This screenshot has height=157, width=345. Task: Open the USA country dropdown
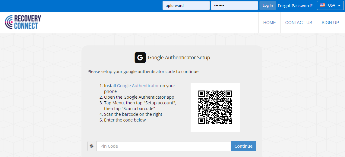point(330,5)
